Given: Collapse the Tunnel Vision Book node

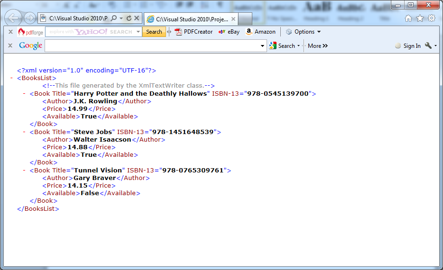Looking at the screenshot, I should [24, 171].
